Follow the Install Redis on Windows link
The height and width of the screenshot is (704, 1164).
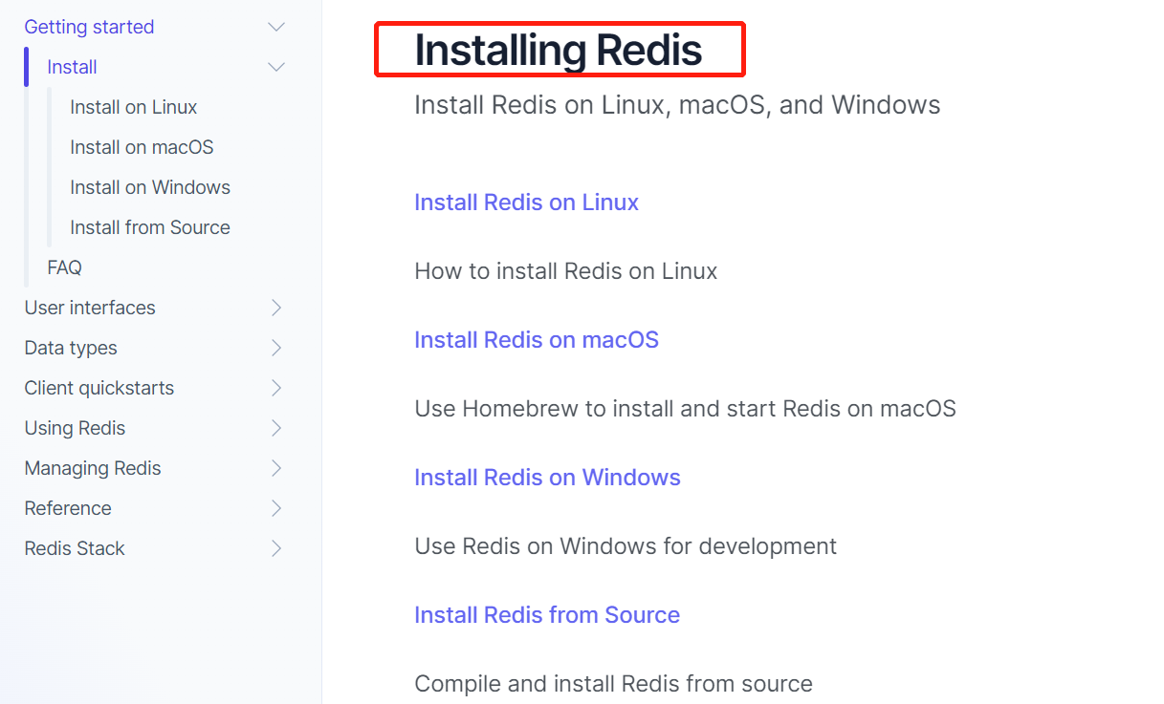(x=547, y=478)
